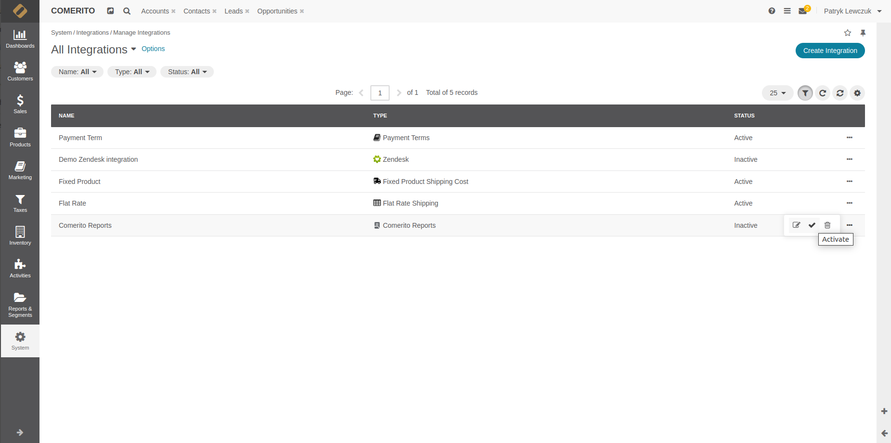Screen dimensions: 891x443
Task: Expand the Status filter dropdown
Action: pyautogui.click(x=187, y=72)
